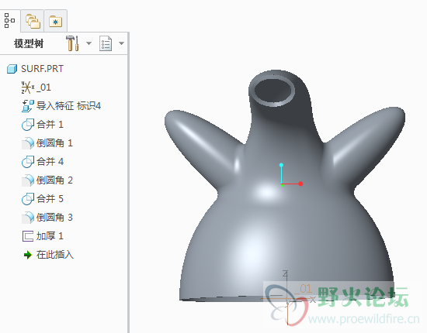Click the 在此插入 insert here arrow
The width and height of the screenshot is (427, 333).
[x=28, y=255]
